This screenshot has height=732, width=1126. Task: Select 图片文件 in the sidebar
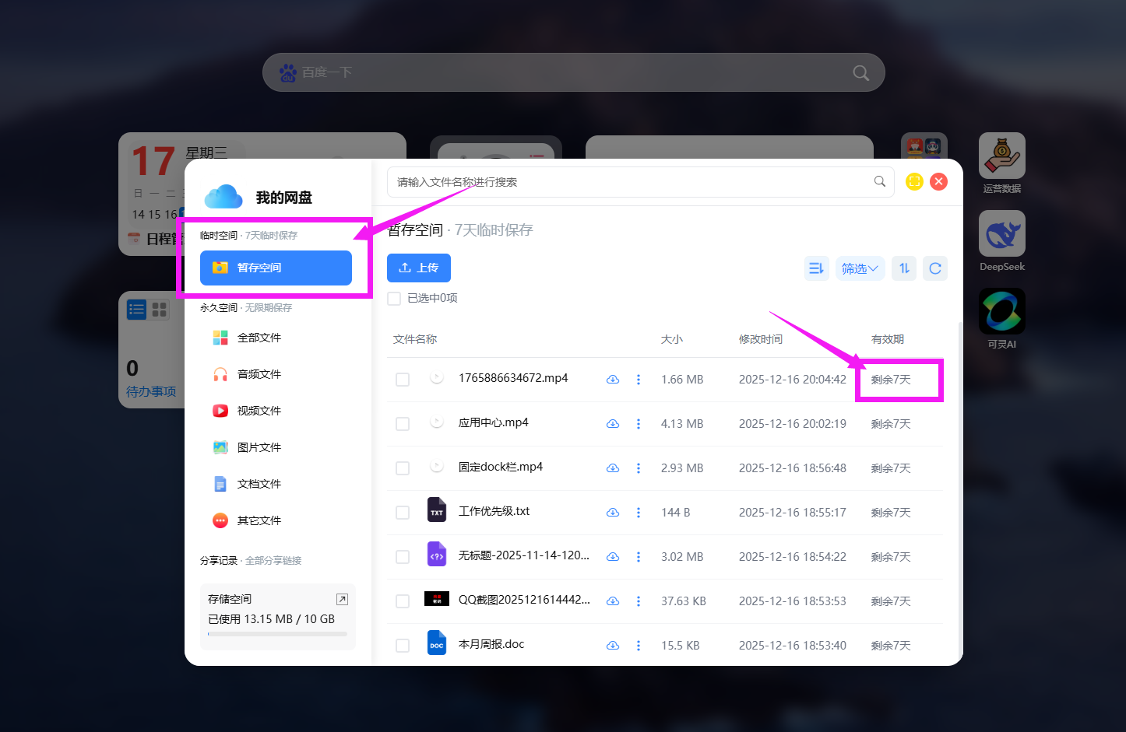point(259,447)
